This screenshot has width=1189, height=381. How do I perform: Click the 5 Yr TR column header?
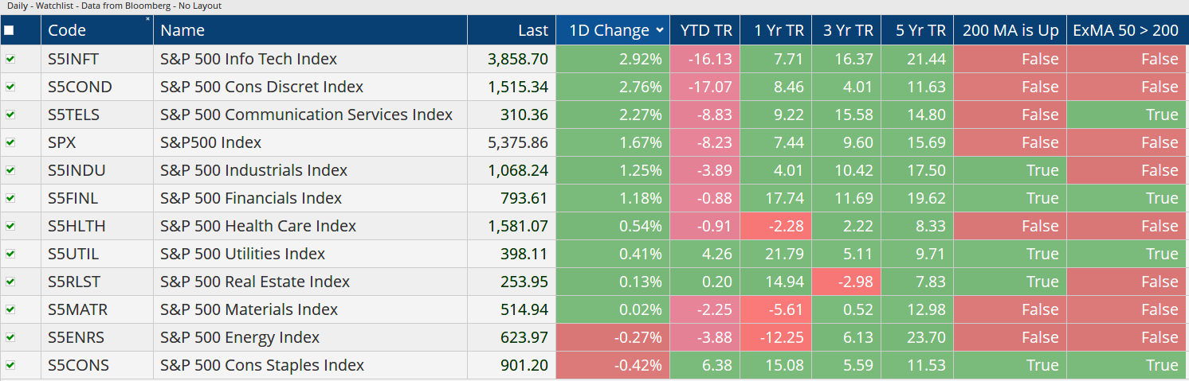pos(920,31)
